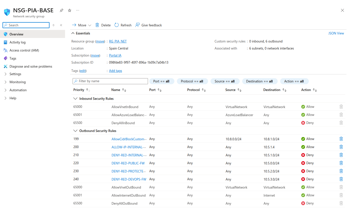Collapse Outbound Security Rules group
The image size is (350, 223).
75,131
